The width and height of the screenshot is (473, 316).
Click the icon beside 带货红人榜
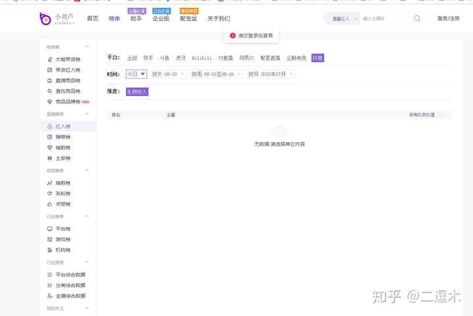coord(50,70)
